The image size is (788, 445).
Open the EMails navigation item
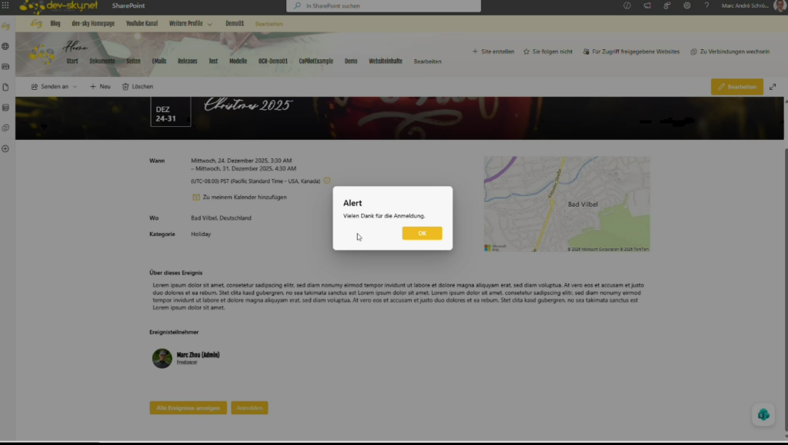click(x=159, y=61)
